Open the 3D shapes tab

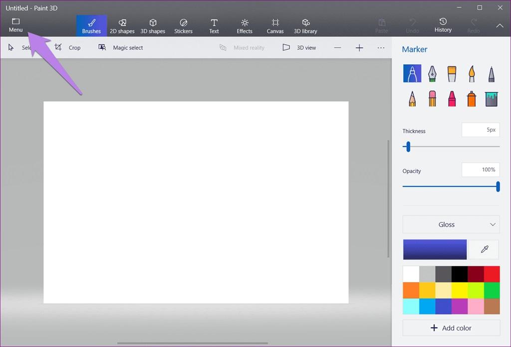[x=153, y=26]
